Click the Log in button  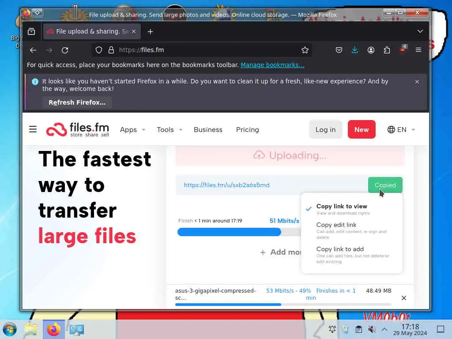(x=325, y=130)
